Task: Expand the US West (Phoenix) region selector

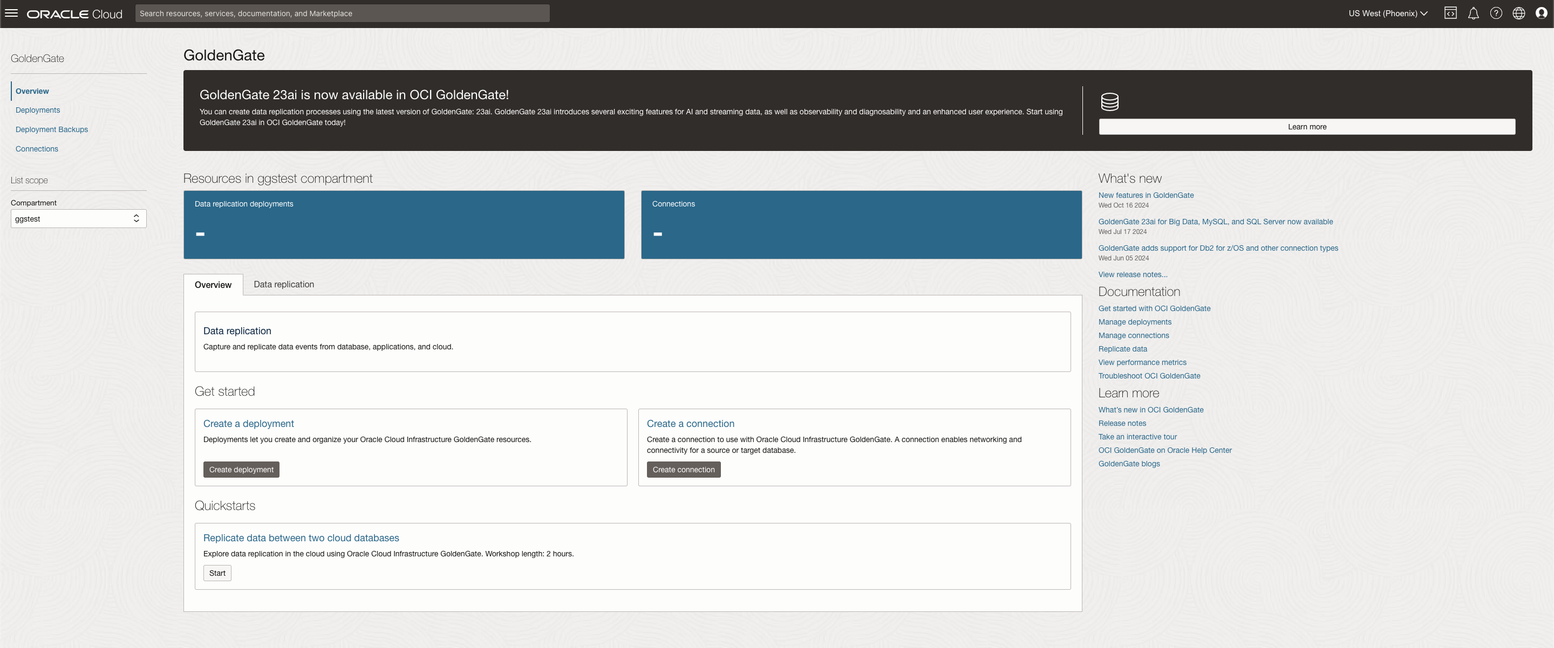Action: click(1387, 13)
